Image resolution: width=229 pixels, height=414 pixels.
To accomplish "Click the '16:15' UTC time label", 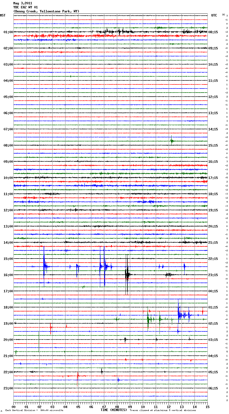I will tap(213, 162).
